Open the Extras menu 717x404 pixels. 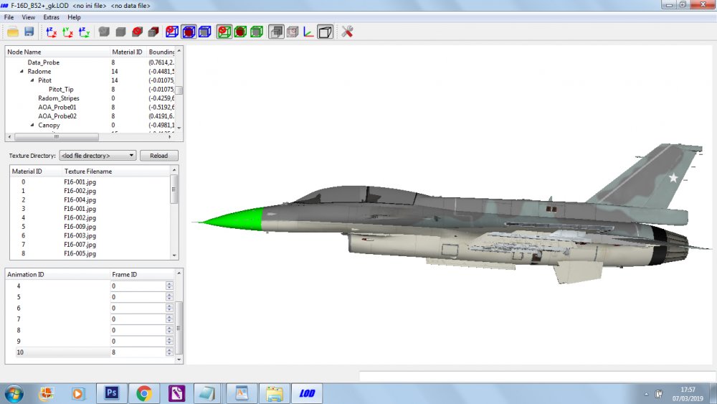[x=51, y=17]
